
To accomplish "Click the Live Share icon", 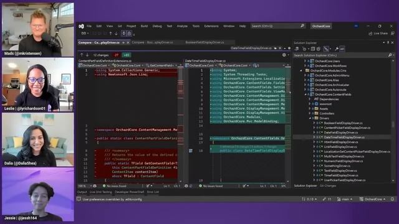I will tap(370, 33).
